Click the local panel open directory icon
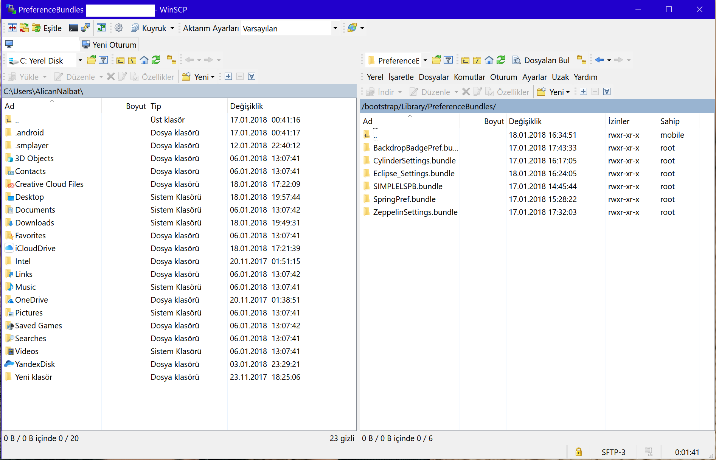The height and width of the screenshot is (460, 716). click(91, 60)
